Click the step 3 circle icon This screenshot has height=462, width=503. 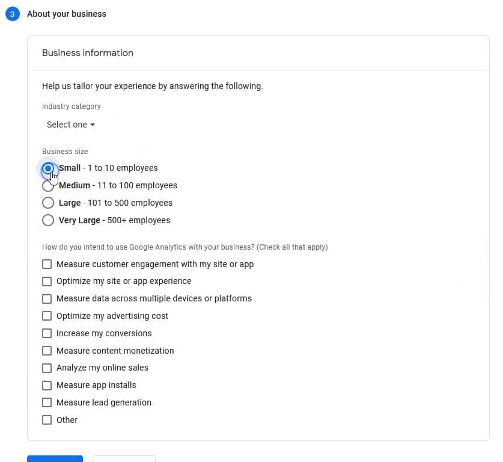tap(12, 14)
